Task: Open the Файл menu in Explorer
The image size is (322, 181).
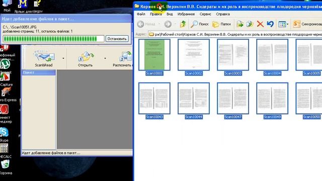Action: [141, 14]
